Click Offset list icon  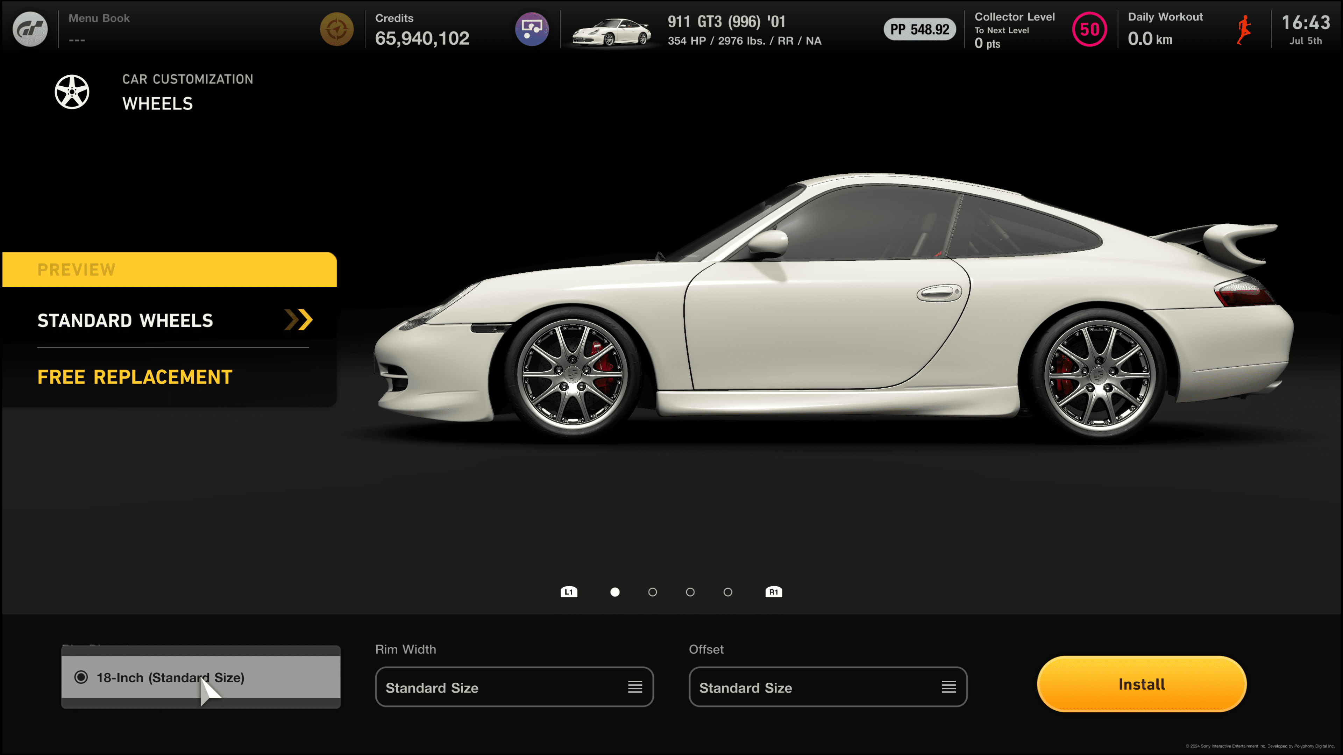tap(949, 687)
